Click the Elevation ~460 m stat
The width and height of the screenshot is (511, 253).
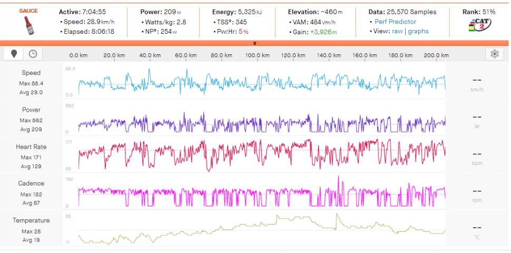315,12
